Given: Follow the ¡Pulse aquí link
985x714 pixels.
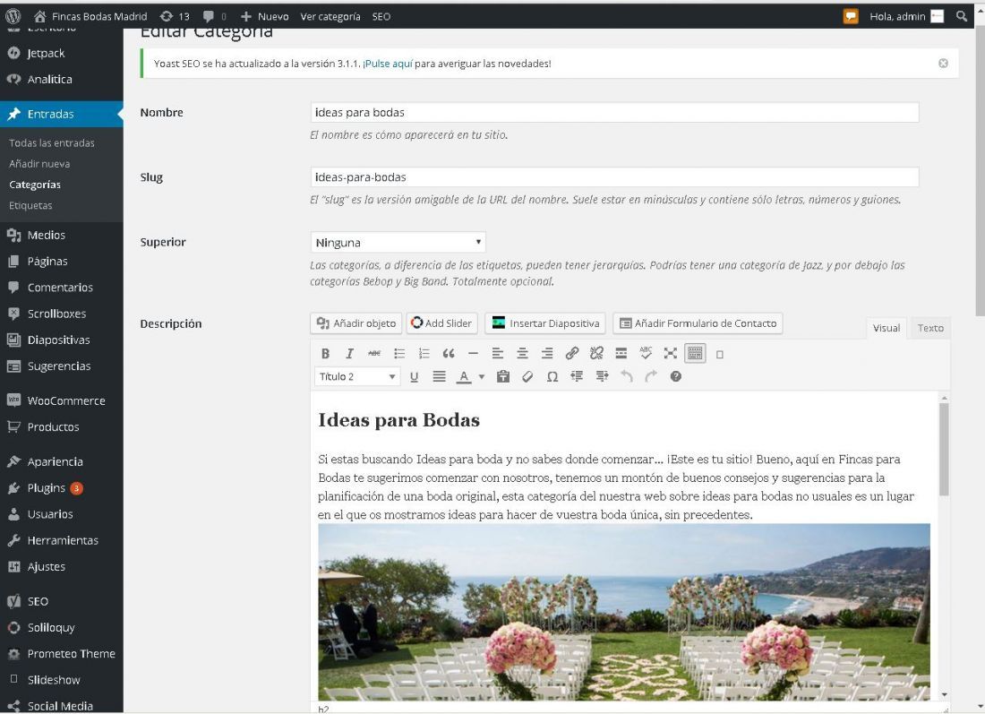Looking at the screenshot, I should (x=388, y=64).
